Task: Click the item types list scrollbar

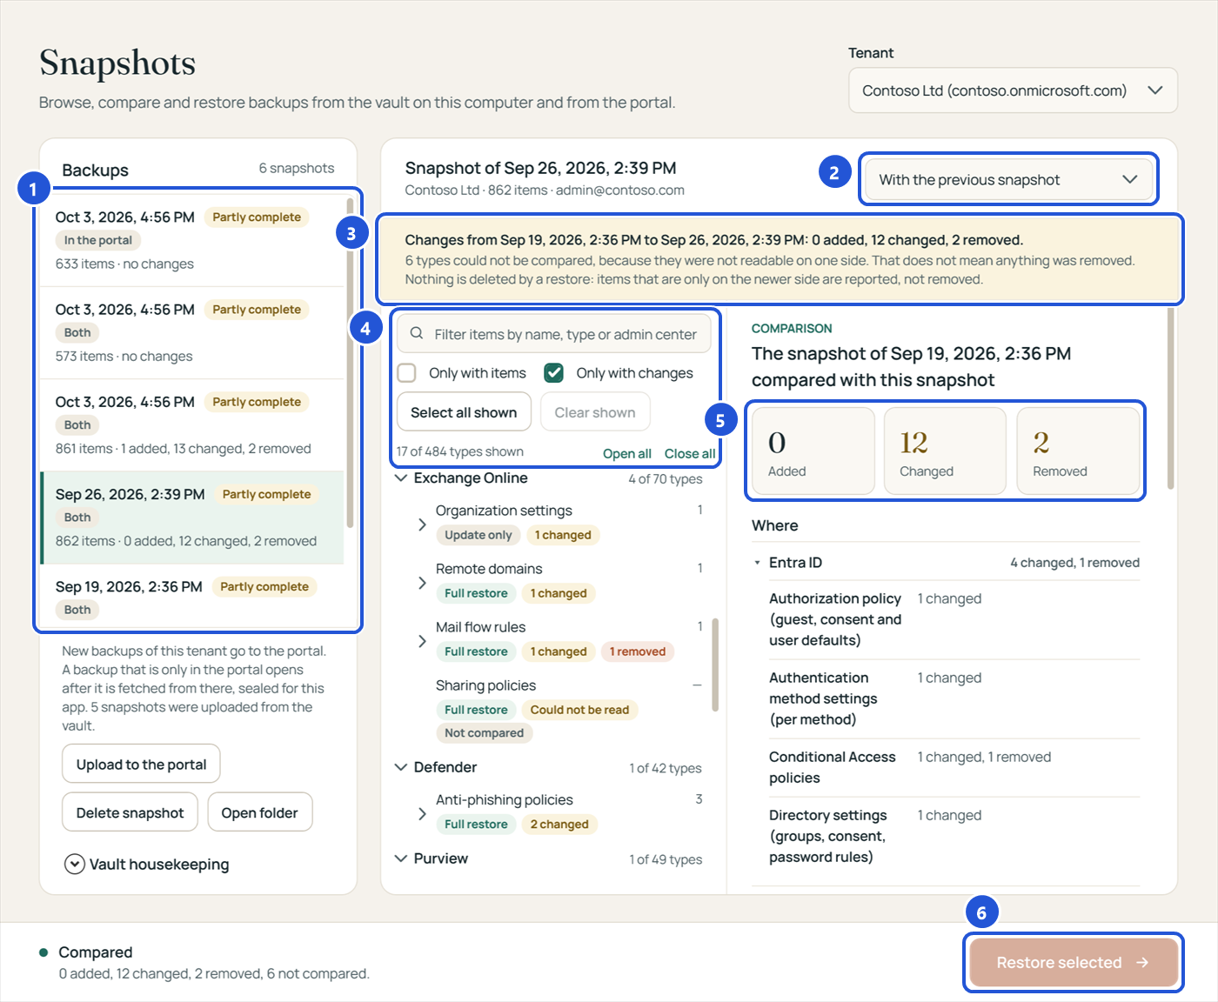Action: 715,665
